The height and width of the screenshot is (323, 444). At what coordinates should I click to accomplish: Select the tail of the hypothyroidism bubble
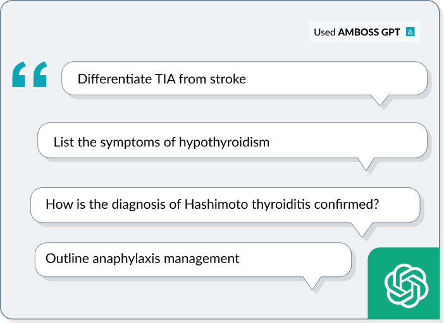(x=366, y=164)
